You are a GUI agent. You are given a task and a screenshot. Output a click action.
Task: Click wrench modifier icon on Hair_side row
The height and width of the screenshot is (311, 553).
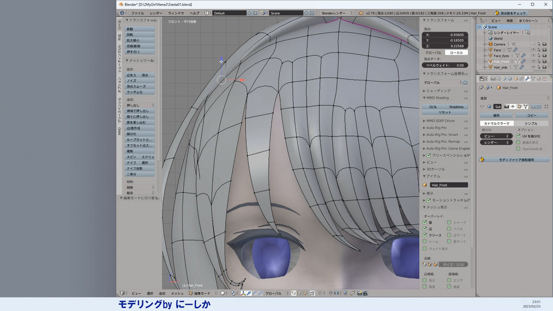[x=522, y=67]
